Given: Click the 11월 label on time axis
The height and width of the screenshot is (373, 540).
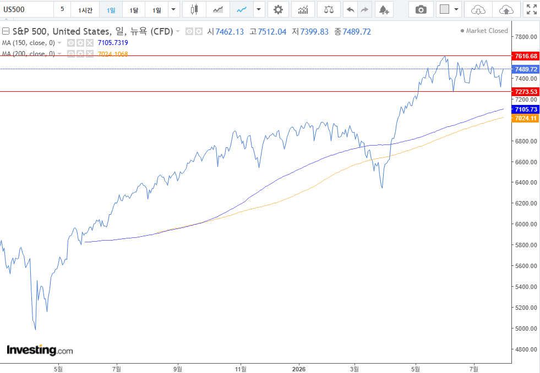Looking at the screenshot, I should pyautogui.click(x=241, y=369).
